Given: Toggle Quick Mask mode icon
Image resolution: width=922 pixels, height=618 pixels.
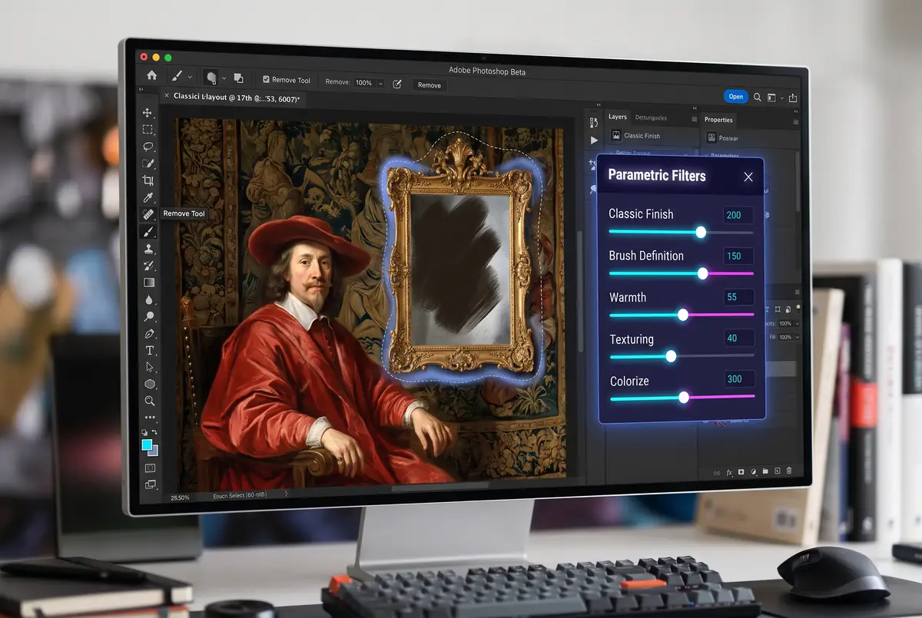Looking at the screenshot, I should pos(150,468).
